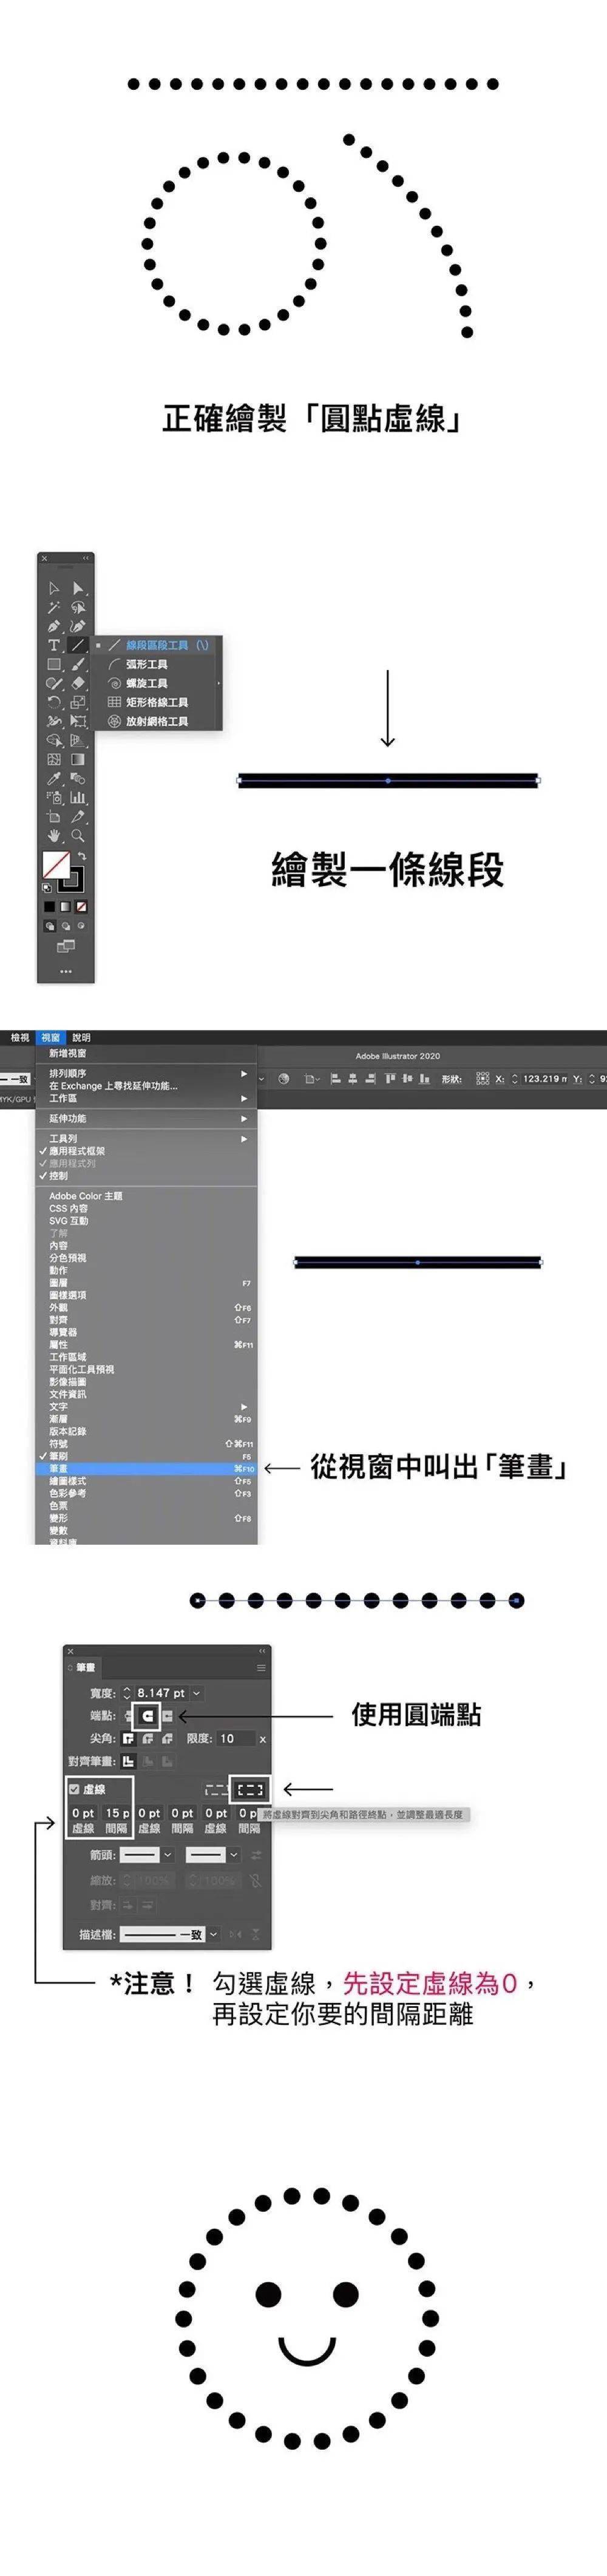Image resolution: width=607 pixels, height=2576 pixels.
Task: Toggle the 控制 checked item in Window menu
Action: coord(59,1176)
